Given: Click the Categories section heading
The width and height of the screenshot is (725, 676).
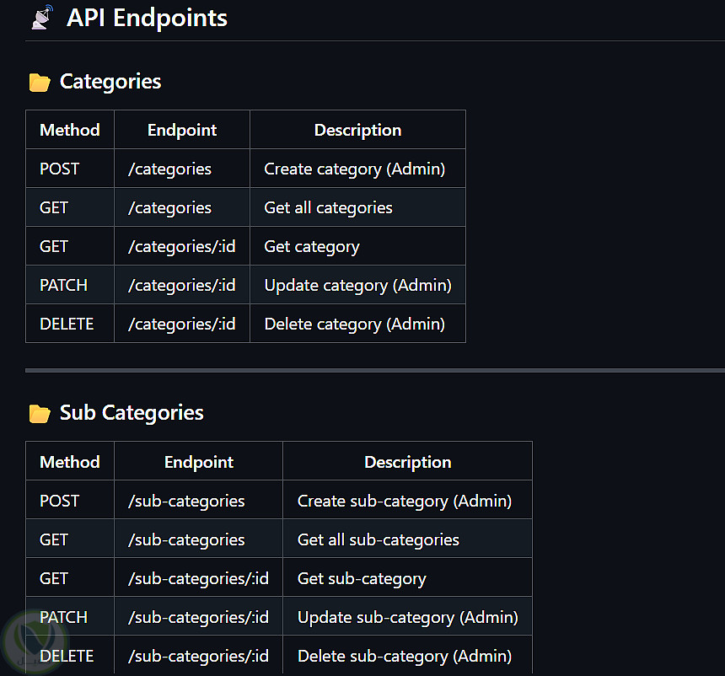Looking at the screenshot, I should tap(110, 82).
